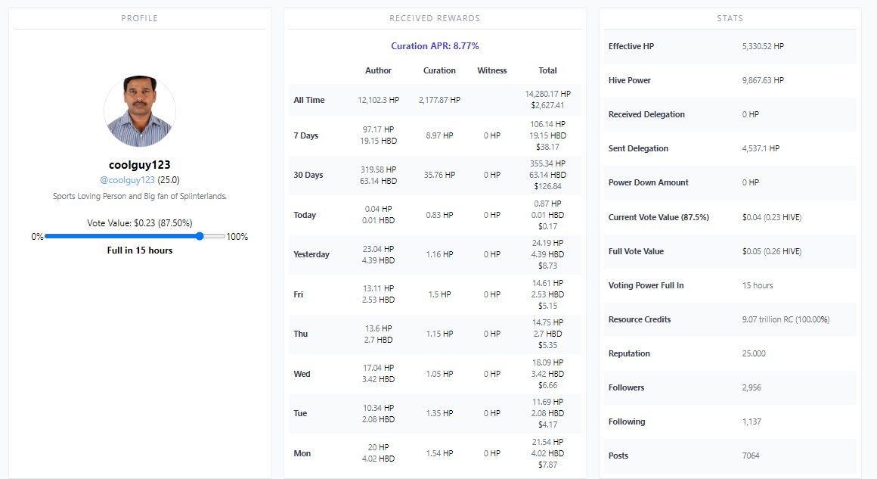The height and width of the screenshot is (479, 877).
Task: Click the RECEIVED REWARDS panel header
Action: [435, 18]
